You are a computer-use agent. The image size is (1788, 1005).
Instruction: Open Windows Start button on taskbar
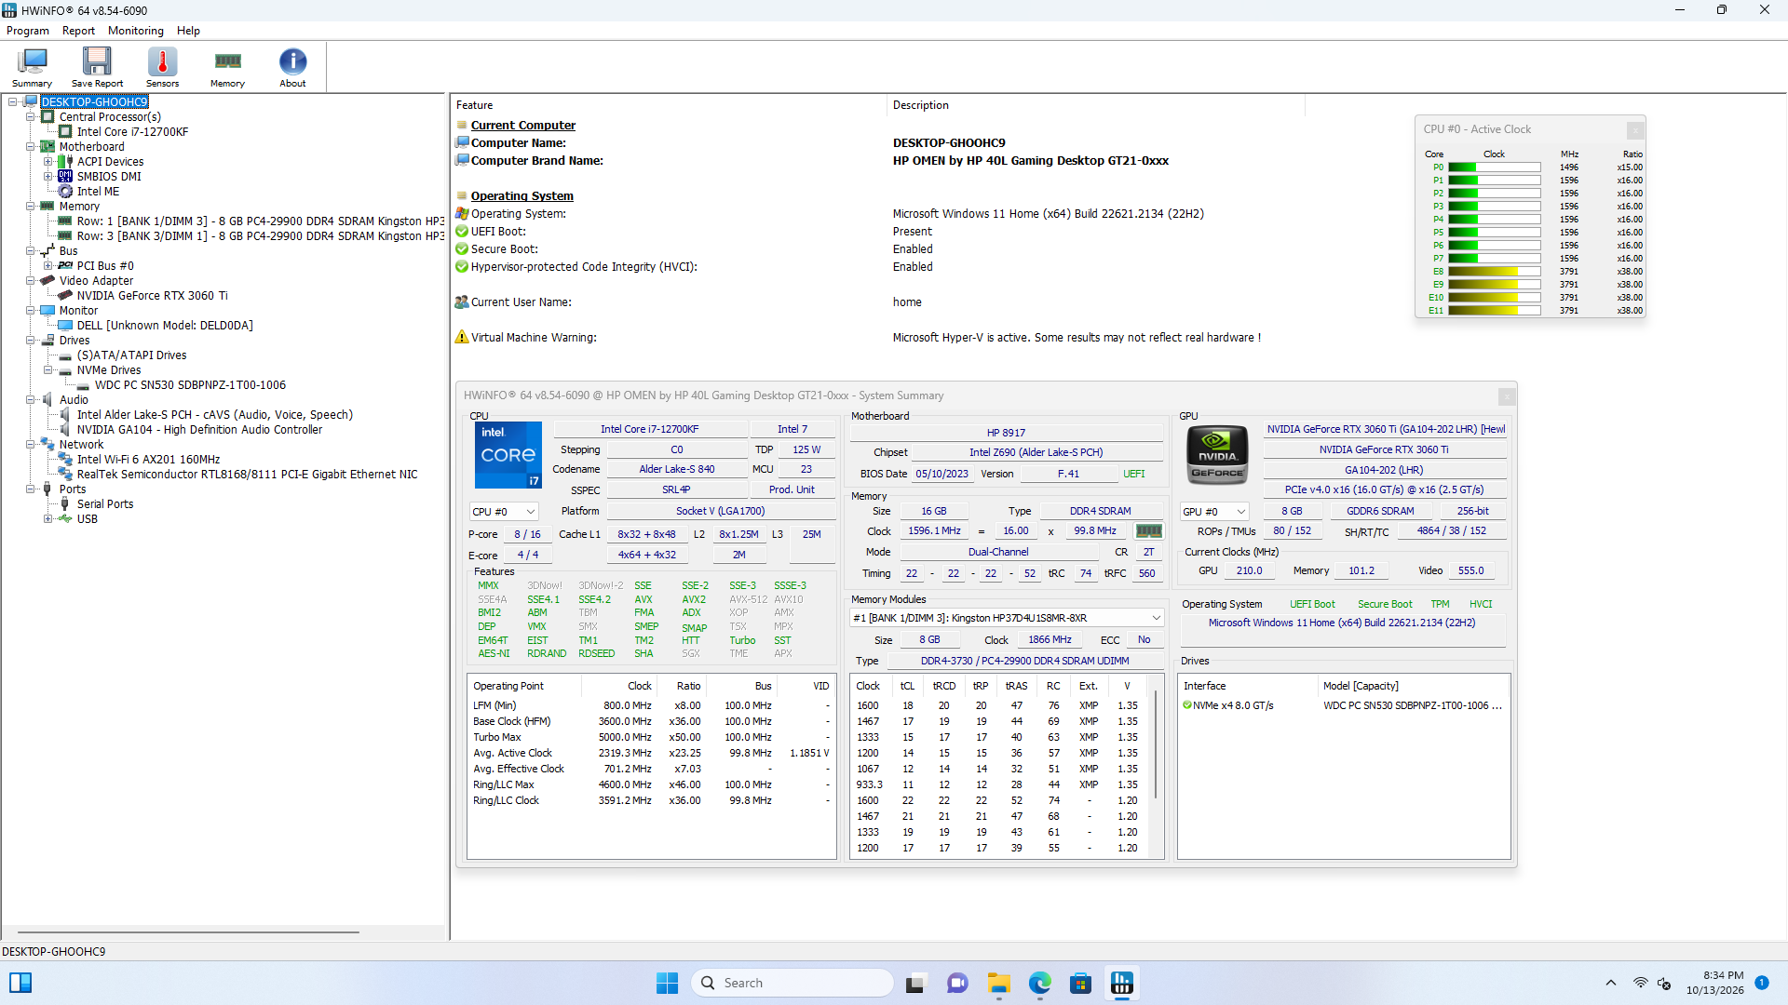coord(667,983)
